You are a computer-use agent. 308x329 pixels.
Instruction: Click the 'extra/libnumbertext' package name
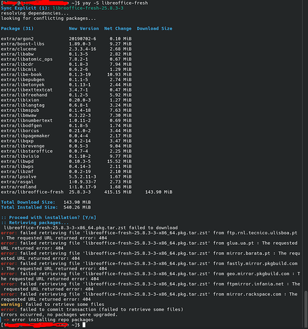27,120
